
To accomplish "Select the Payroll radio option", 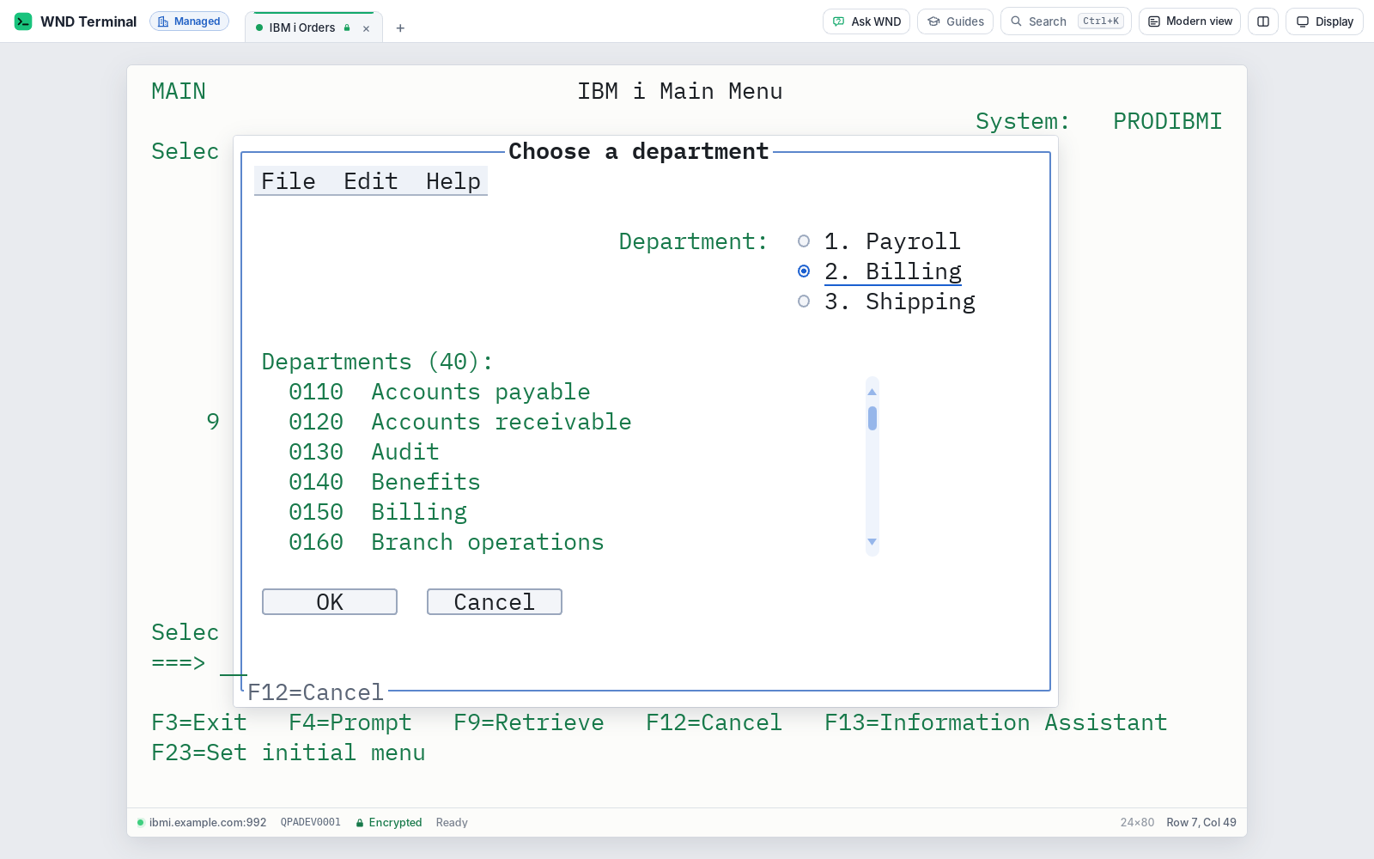I will [x=879, y=241].
